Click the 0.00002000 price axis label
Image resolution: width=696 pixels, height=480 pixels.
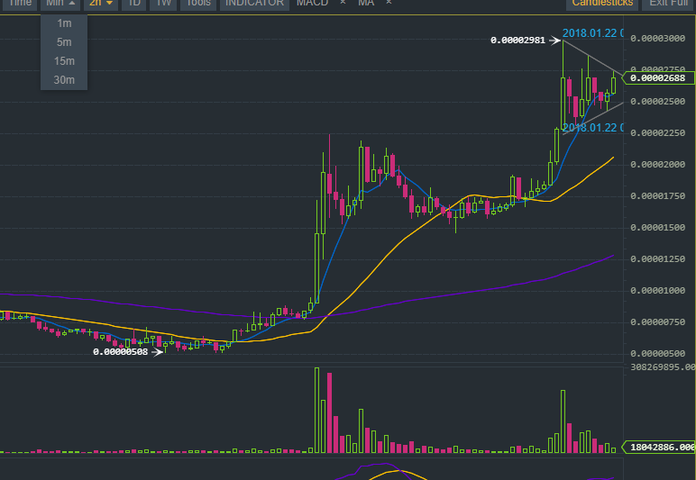[x=658, y=165]
